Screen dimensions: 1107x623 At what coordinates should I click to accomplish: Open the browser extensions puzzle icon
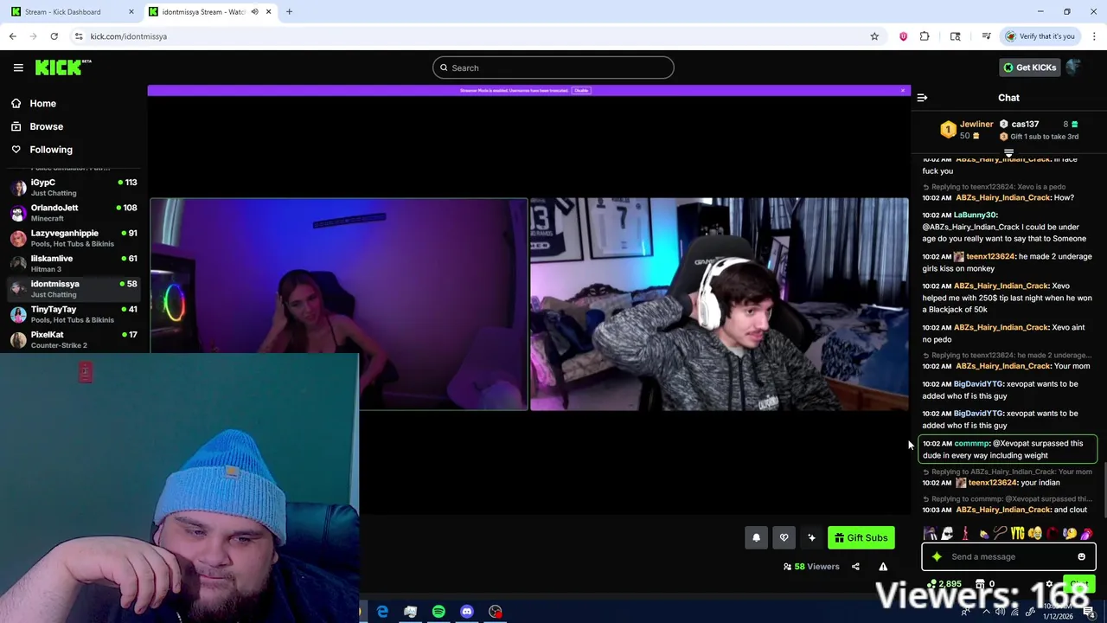pos(925,36)
